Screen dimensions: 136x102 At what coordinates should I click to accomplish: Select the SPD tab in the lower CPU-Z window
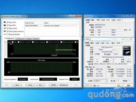click(108, 43)
